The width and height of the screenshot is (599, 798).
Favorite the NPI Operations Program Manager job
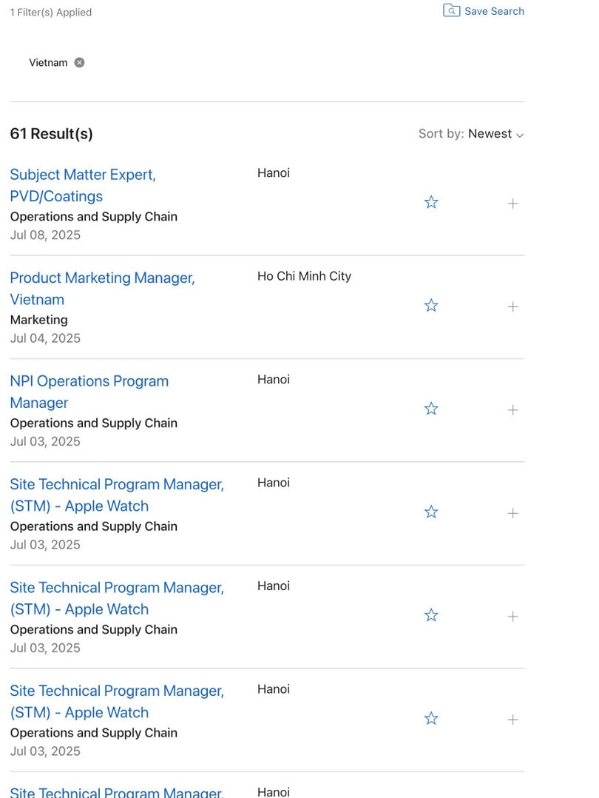tap(431, 409)
